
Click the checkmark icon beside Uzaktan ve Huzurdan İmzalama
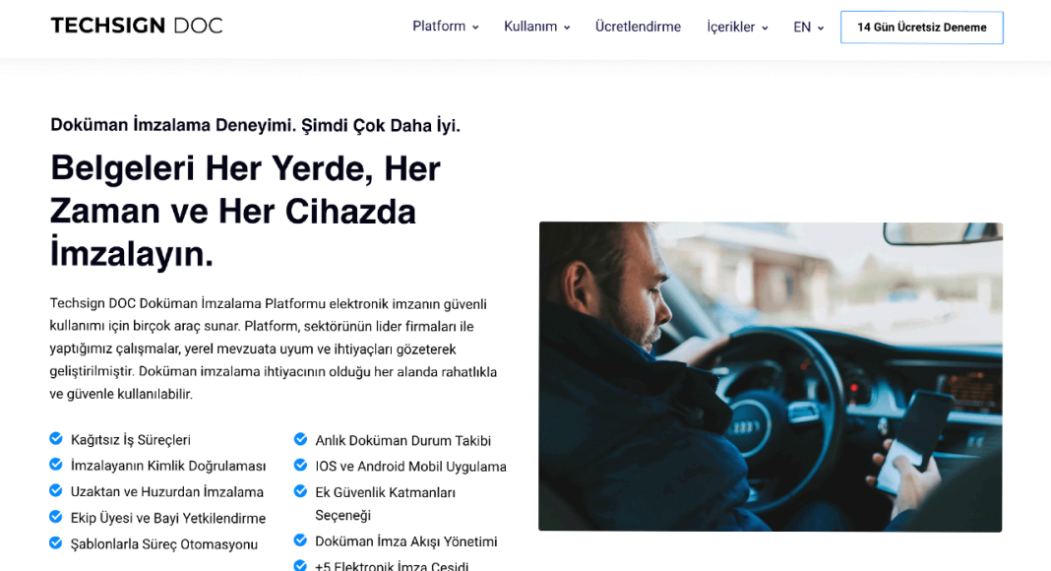point(56,490)
